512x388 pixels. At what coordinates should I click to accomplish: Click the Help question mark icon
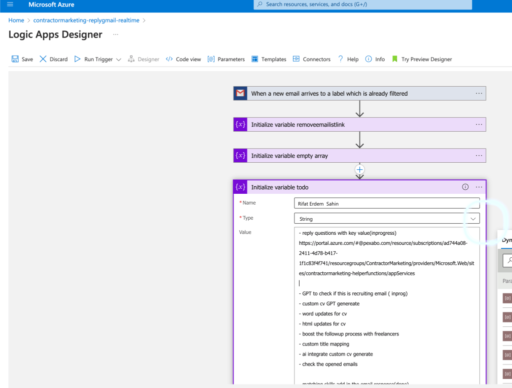[340, 59]
